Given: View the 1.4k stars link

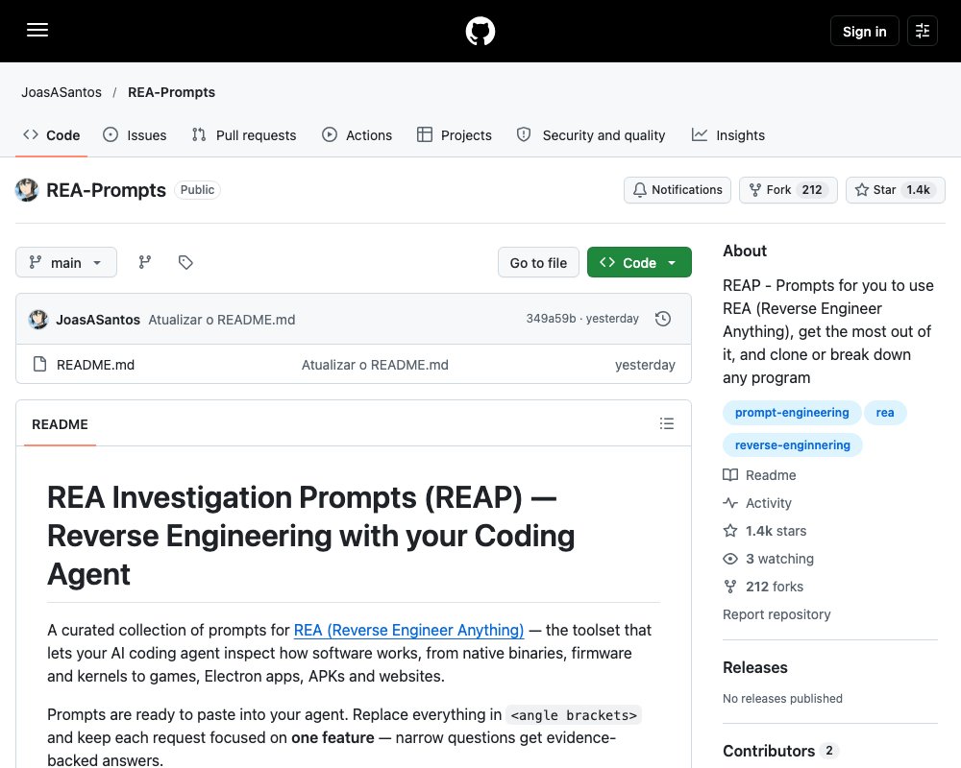Looking at the screenshot, I should pyautogui.click(x=765, y=531).
